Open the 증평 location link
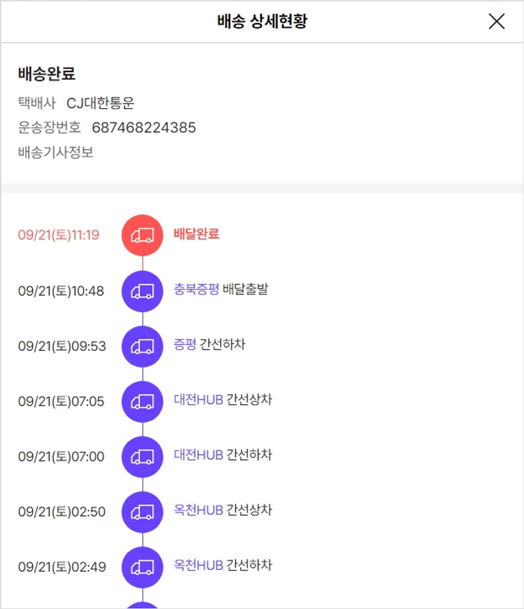This screenshot has height=609, width=524. click(x=185, y=345)
